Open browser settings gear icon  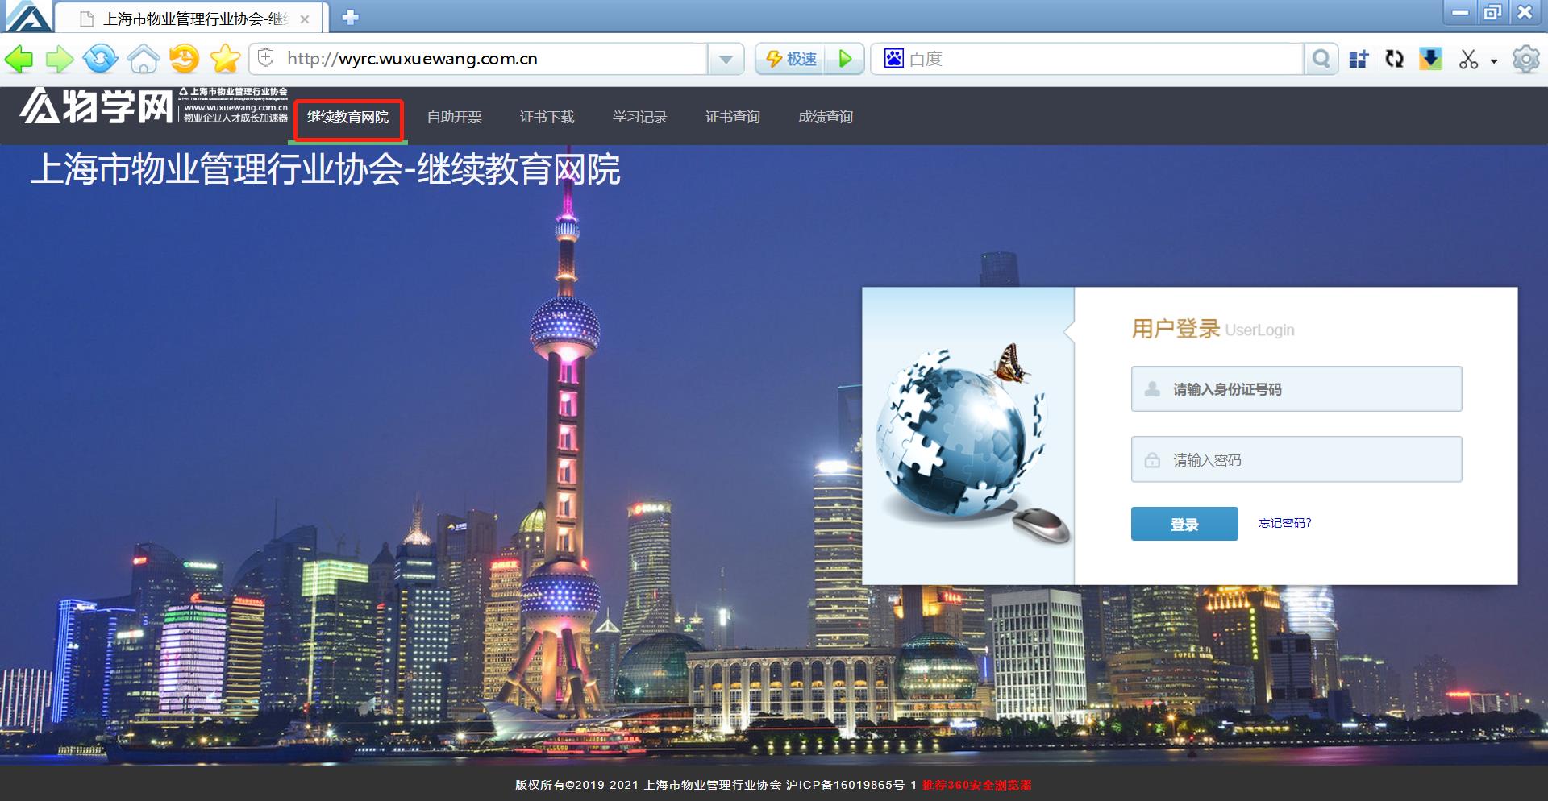[1525, 59]
